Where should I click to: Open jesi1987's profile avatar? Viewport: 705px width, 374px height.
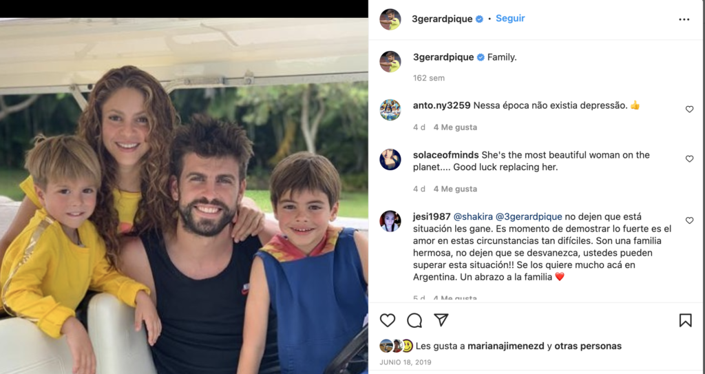pos(390,221)
